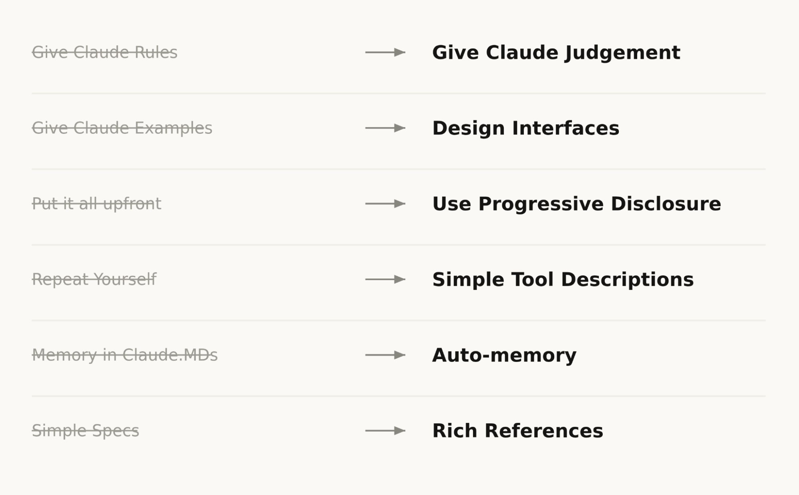Select the arrow before Use Progressive Disclosure

pyautogui.click(x=385, y=204)
